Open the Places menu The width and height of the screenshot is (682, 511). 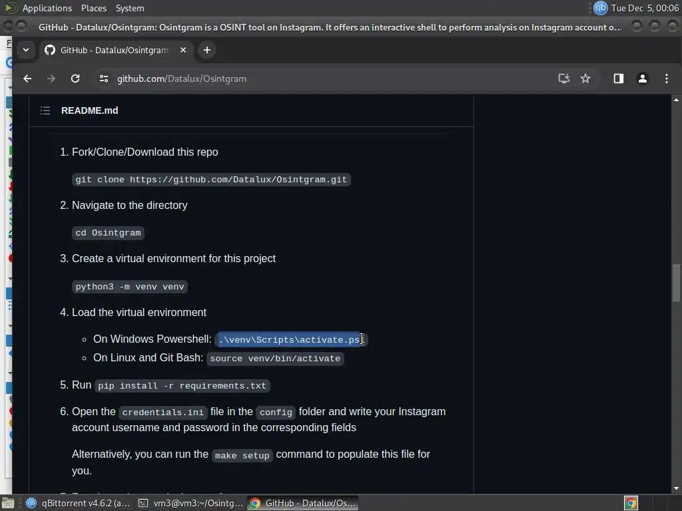93,8
